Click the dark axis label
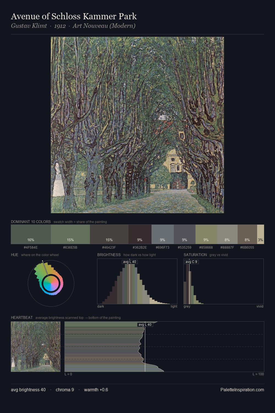The width and height of the screenshot is (275, 413). pyautogui.click(x=101, y=306)
